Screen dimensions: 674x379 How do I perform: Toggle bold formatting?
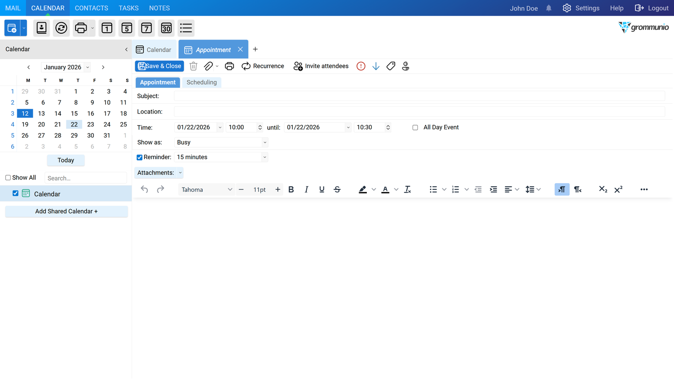point(291,189)
